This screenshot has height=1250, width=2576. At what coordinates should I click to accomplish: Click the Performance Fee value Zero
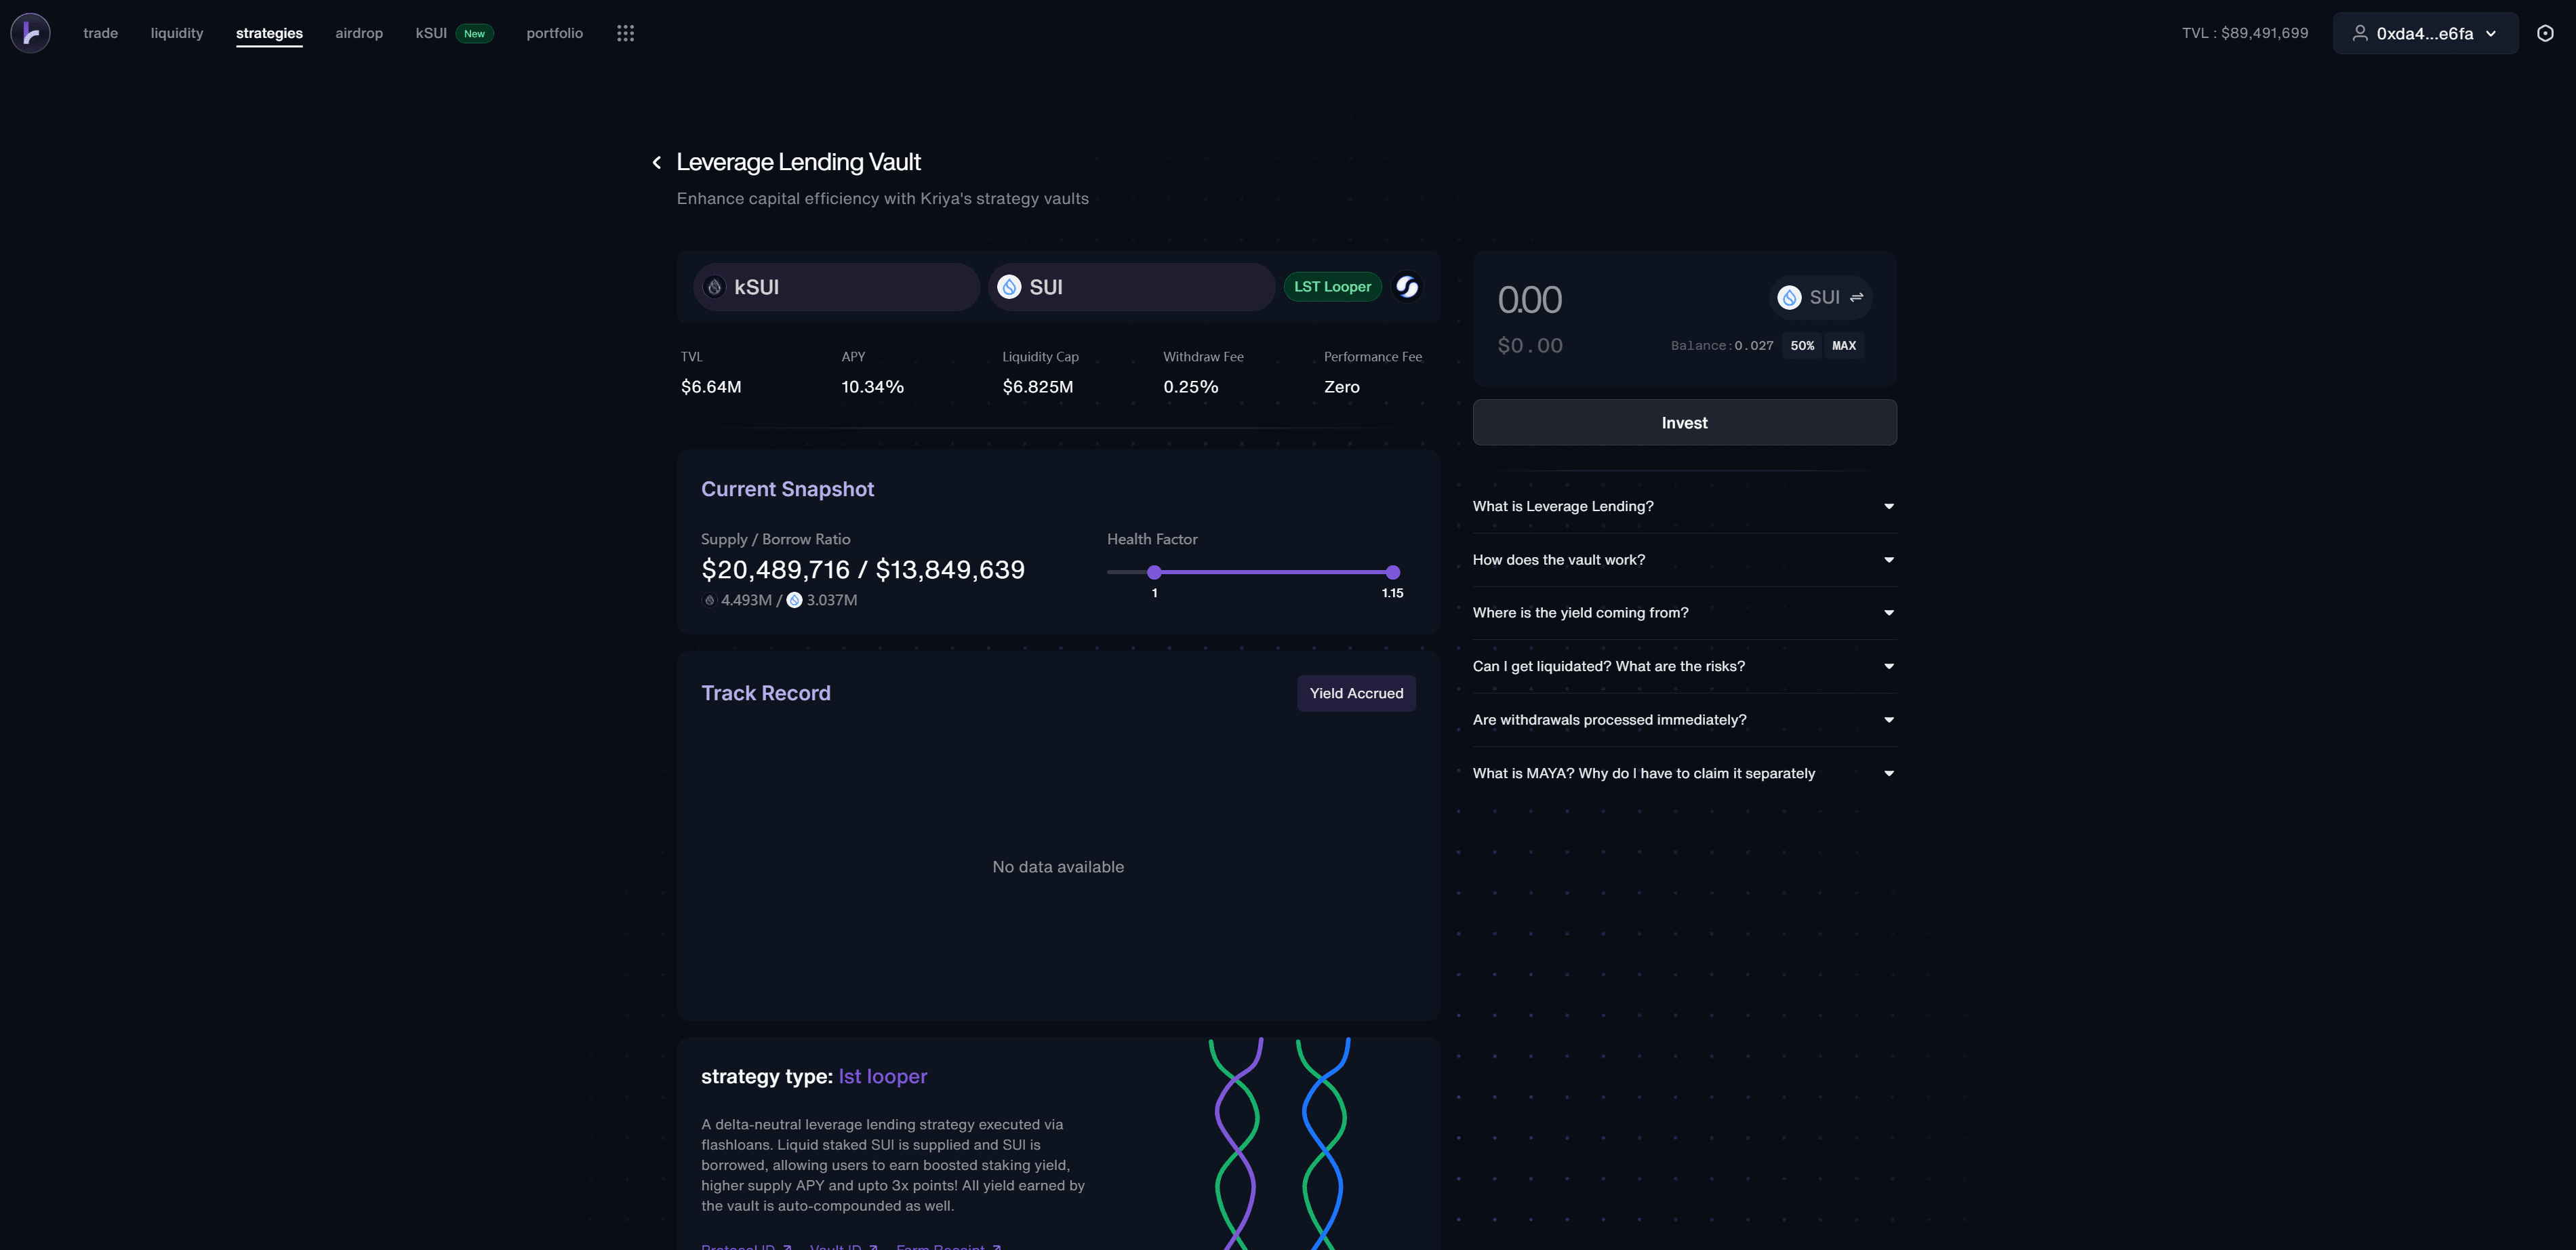click(1341, 387)
